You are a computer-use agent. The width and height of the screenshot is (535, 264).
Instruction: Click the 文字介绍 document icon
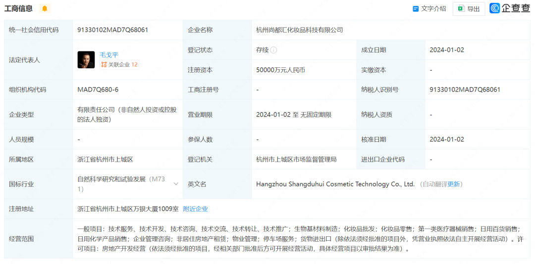tap(416, 9)
